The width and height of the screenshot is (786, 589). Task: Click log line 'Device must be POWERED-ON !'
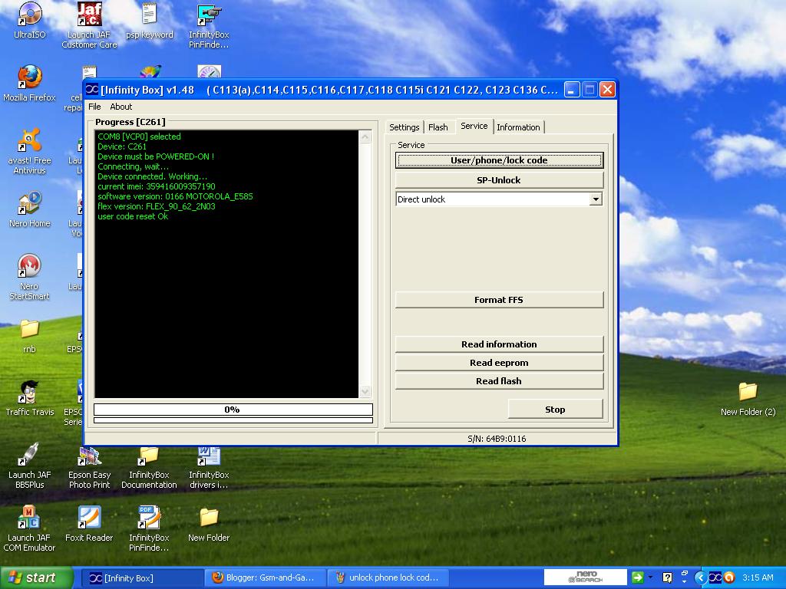(x=155, y=156)
